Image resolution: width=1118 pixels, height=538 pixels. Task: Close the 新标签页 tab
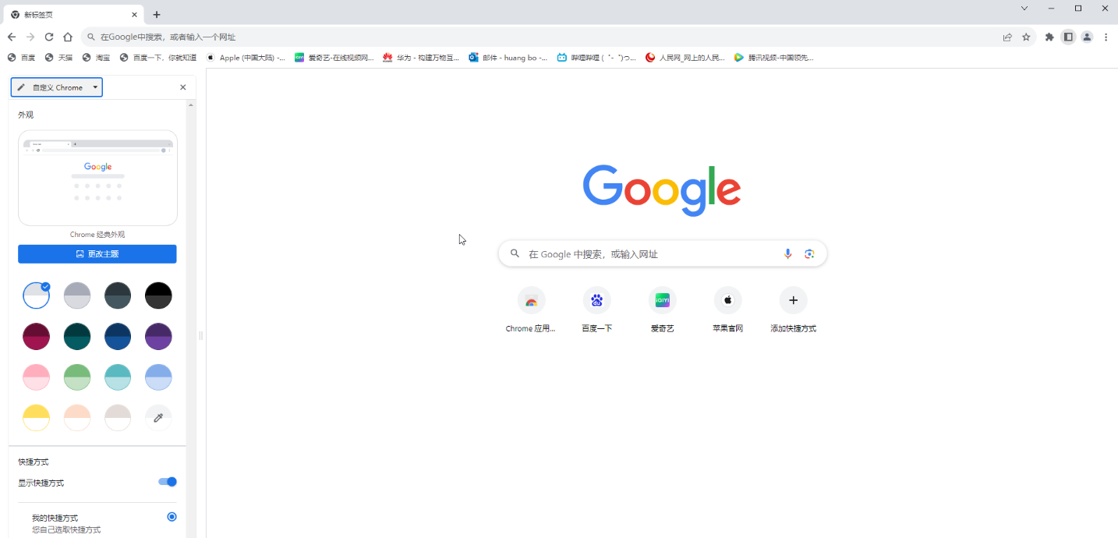pos(134,14)
